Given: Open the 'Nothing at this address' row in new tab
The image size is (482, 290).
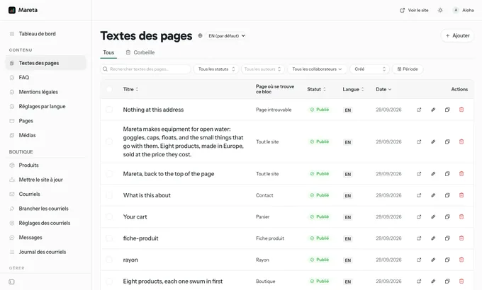Looking at the screenshot, I should click(x=419, y=110).
